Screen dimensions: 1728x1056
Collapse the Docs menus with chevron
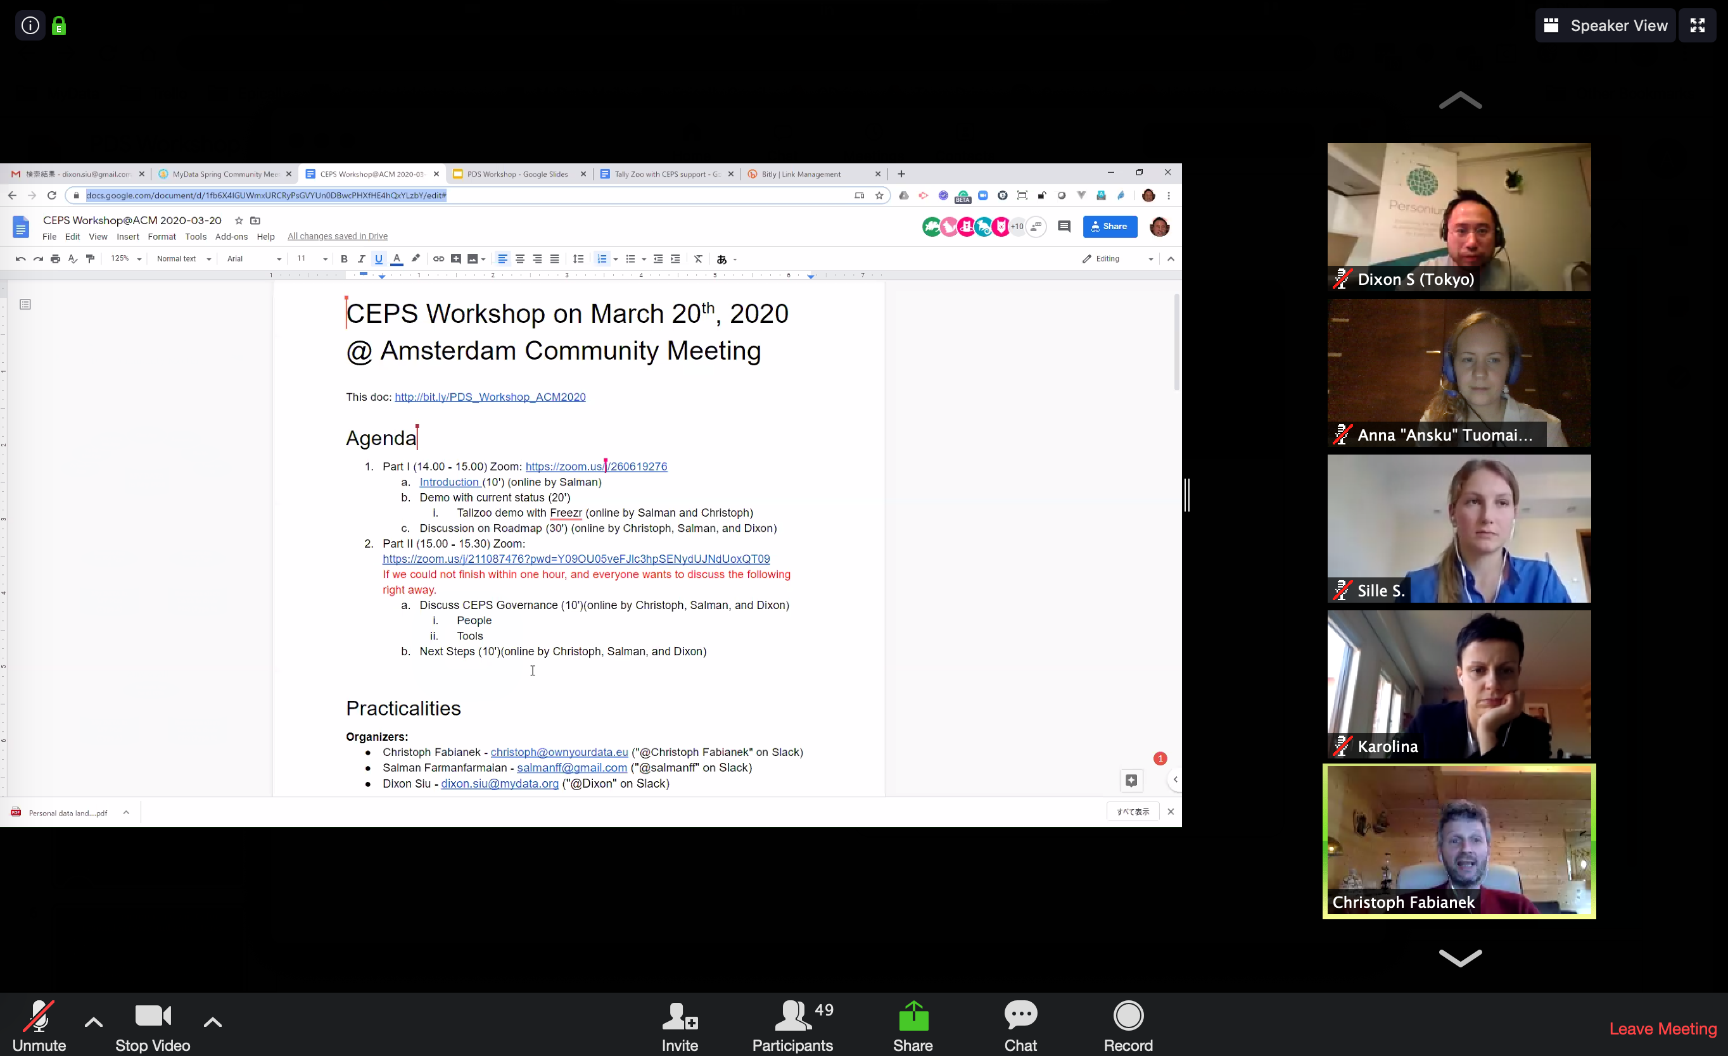pyautogui.click(x=1171, y=258)
